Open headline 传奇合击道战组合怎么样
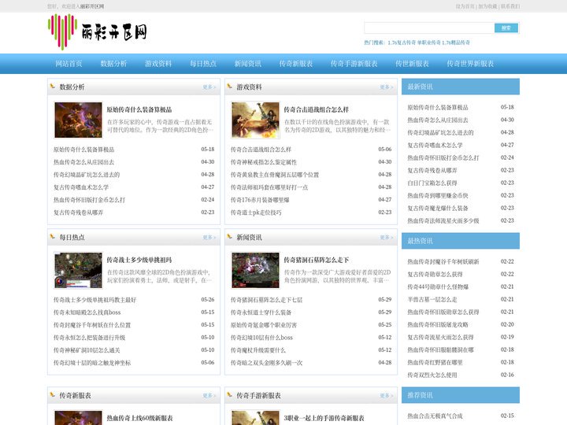This screenshot has height=425, width=567. (317, 109)
